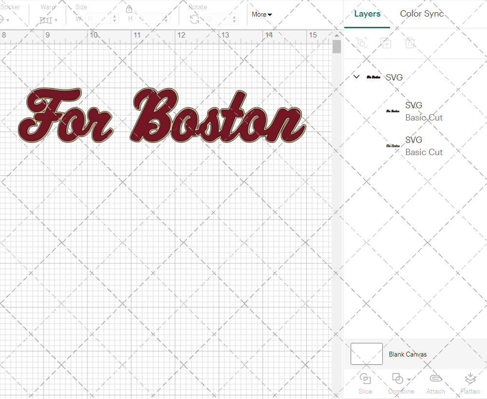Click the rotate angle input field

(217, 19)
